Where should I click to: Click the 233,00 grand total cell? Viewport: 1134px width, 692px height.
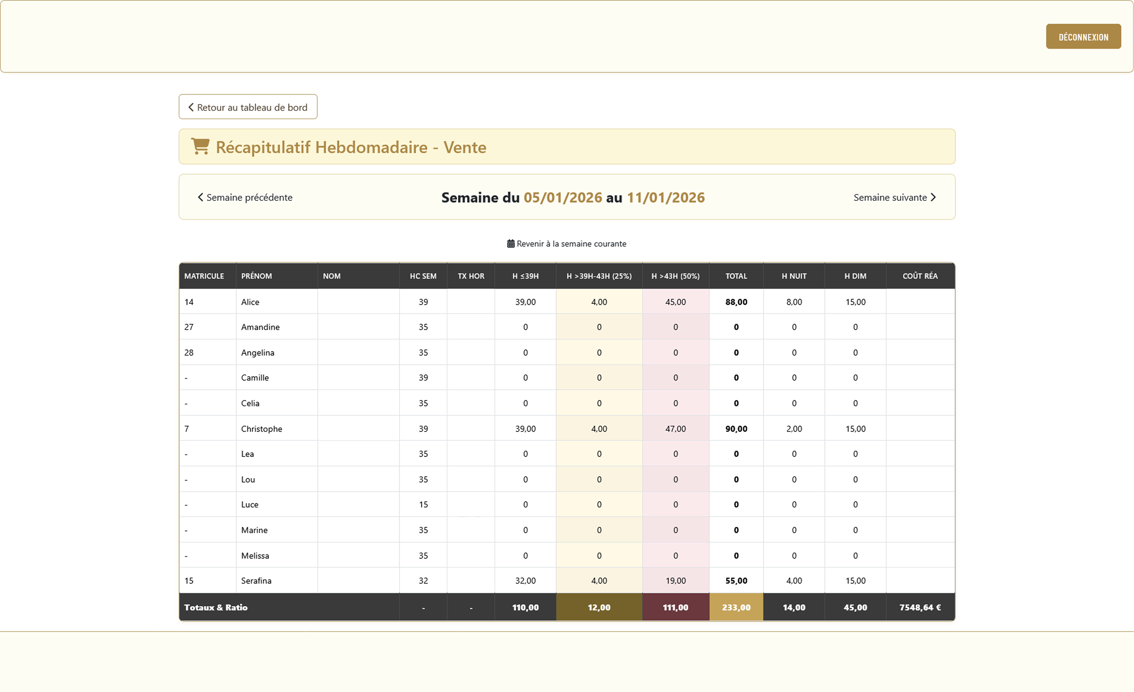736,607
